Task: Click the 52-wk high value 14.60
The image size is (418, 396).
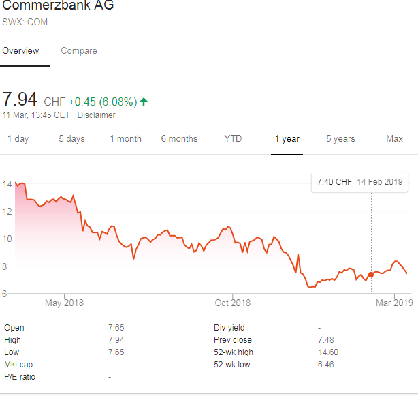Action: [327, 352]
